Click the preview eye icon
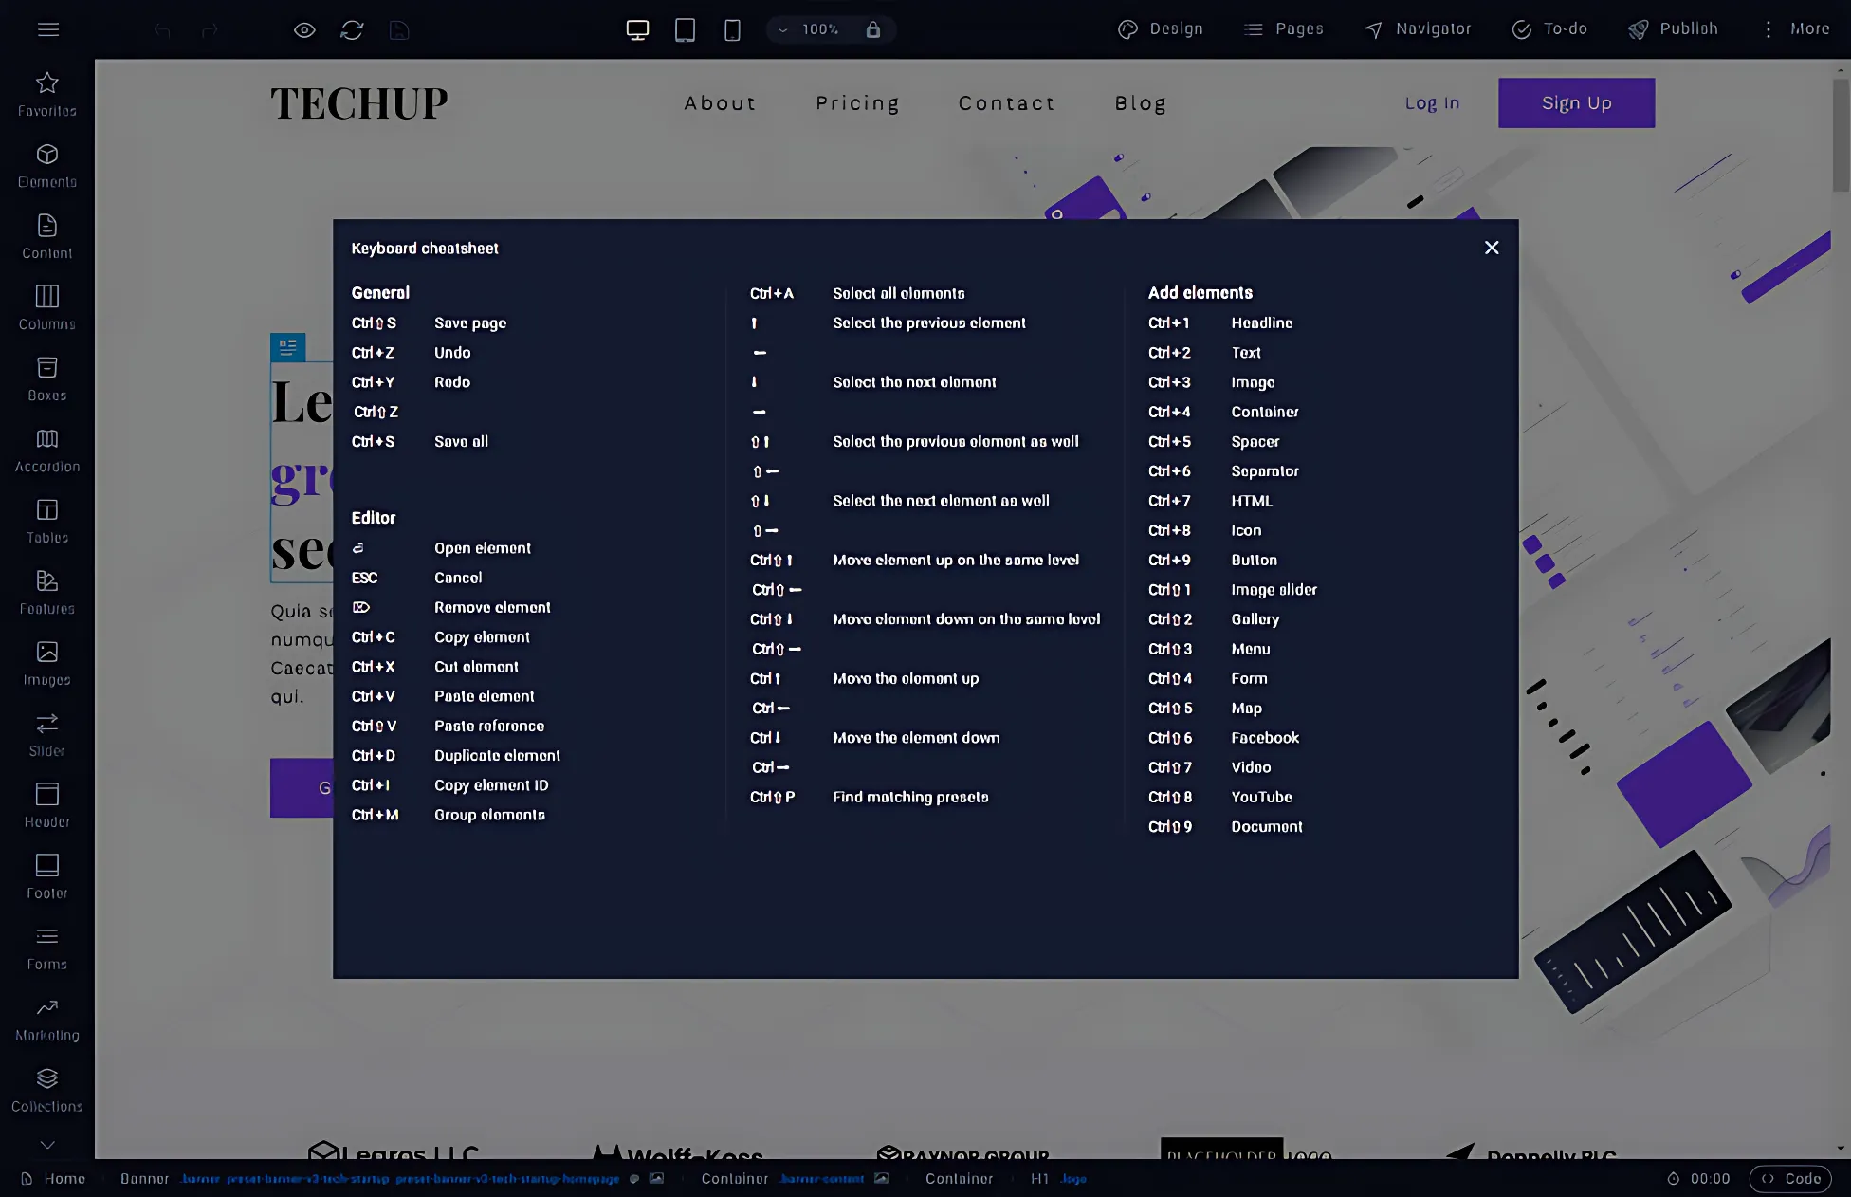 [303, 29]
